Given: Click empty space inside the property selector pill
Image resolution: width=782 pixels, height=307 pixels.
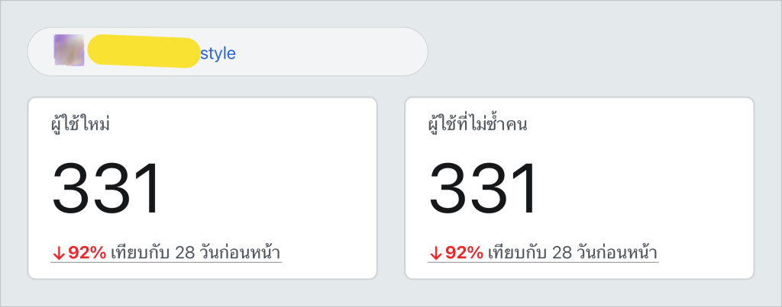Looking at the screenshot, I should pos(329,52).
